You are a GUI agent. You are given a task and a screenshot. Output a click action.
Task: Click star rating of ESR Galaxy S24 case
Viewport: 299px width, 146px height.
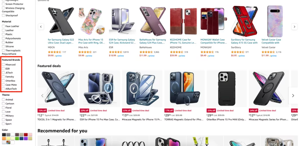[x=116, y=52]
